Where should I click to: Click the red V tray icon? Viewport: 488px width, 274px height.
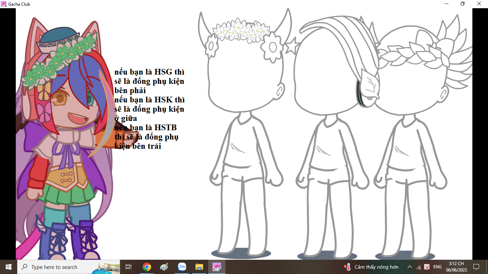pos(427,267)
